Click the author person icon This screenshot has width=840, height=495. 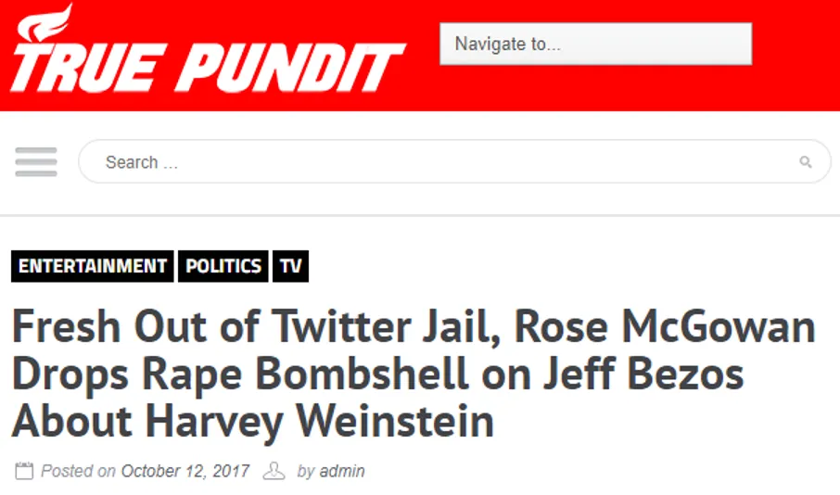tap(274, 471)
